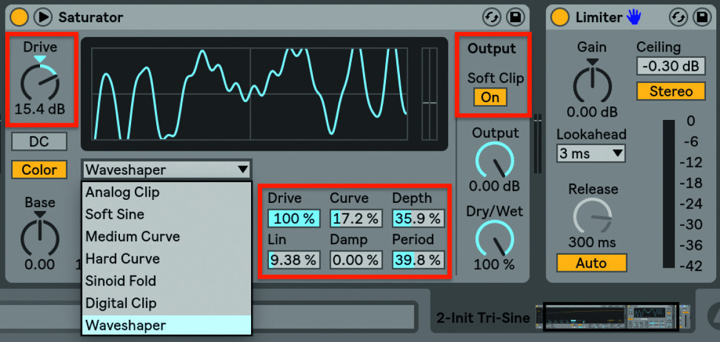This screenshot has height=342, width=720.
Task: Click the Damp 0.00 % field
Action: [x=356, y=260]
